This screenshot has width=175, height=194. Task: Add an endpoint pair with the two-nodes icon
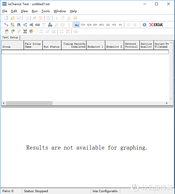(x=6, y=25)
